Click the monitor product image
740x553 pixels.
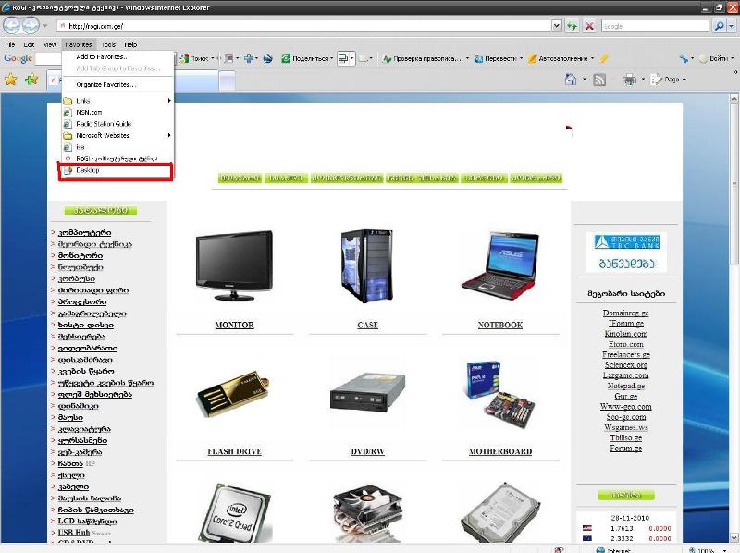click(x=234, y=265)
